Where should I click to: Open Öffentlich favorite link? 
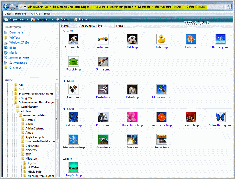pos(15,68)
